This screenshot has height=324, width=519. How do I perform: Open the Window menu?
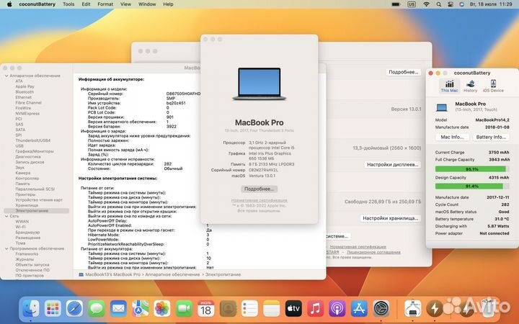tap(147, 4)
